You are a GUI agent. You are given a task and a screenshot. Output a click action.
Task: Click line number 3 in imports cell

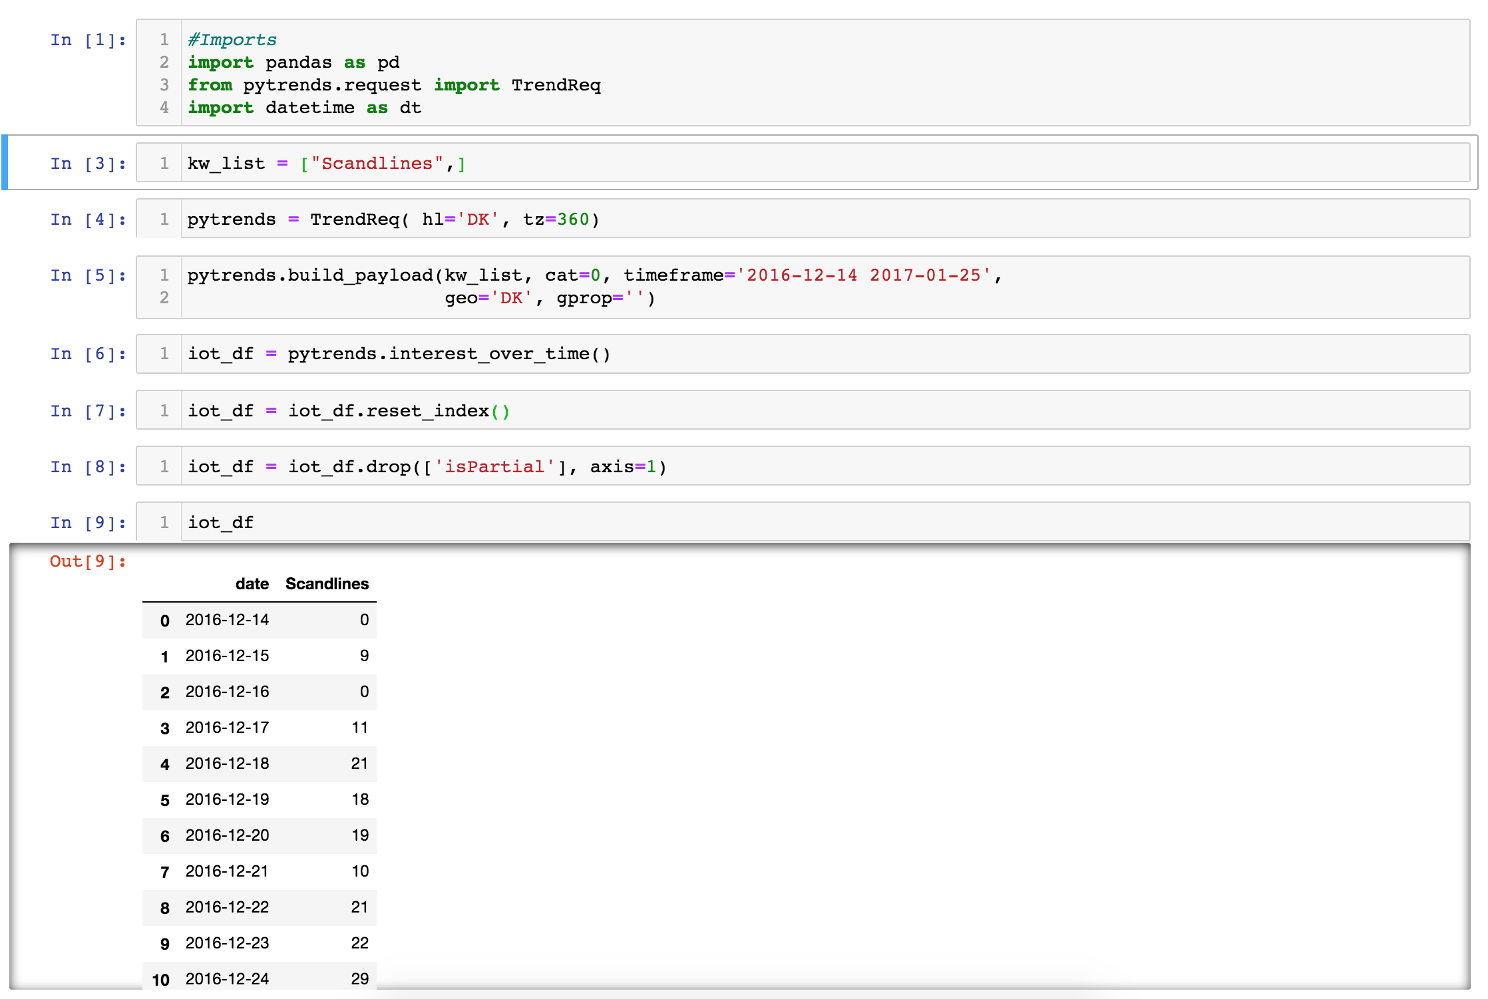(163, 85)
